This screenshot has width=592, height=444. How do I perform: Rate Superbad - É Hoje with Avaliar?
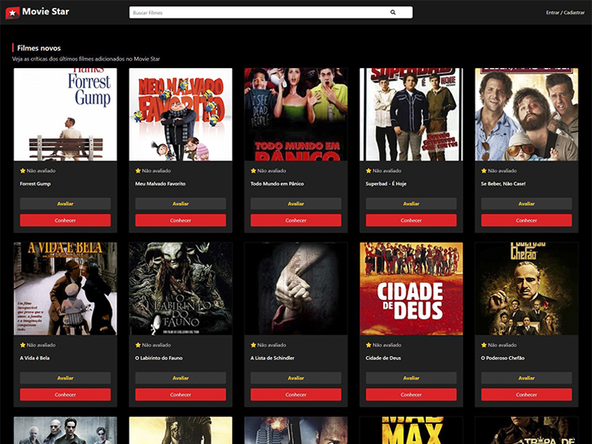coord(411,203)
